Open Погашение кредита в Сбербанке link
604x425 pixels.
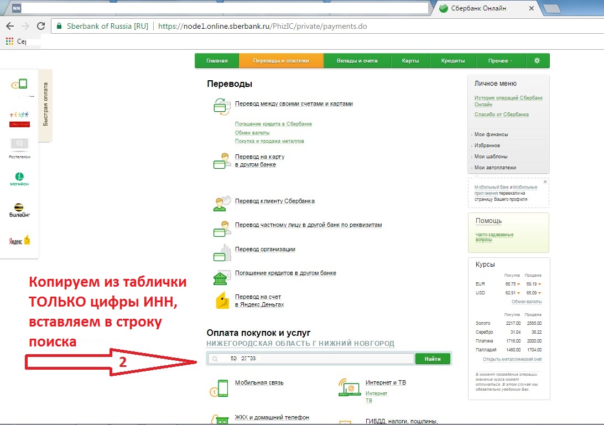pos(273,124)
